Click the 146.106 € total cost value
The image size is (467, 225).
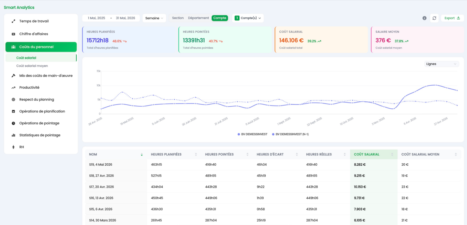point(291,41)
